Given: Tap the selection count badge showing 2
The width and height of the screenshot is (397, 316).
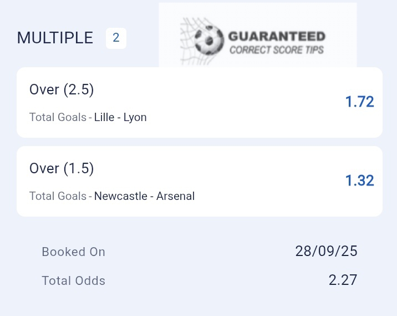Looking at the screenshot, I should [116, 38].
